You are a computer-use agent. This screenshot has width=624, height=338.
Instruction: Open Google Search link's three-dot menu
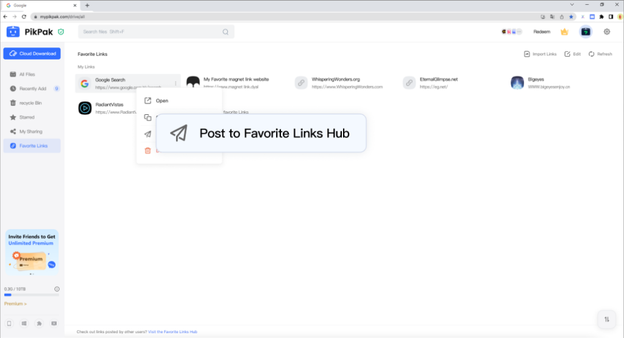pos(175,83)
